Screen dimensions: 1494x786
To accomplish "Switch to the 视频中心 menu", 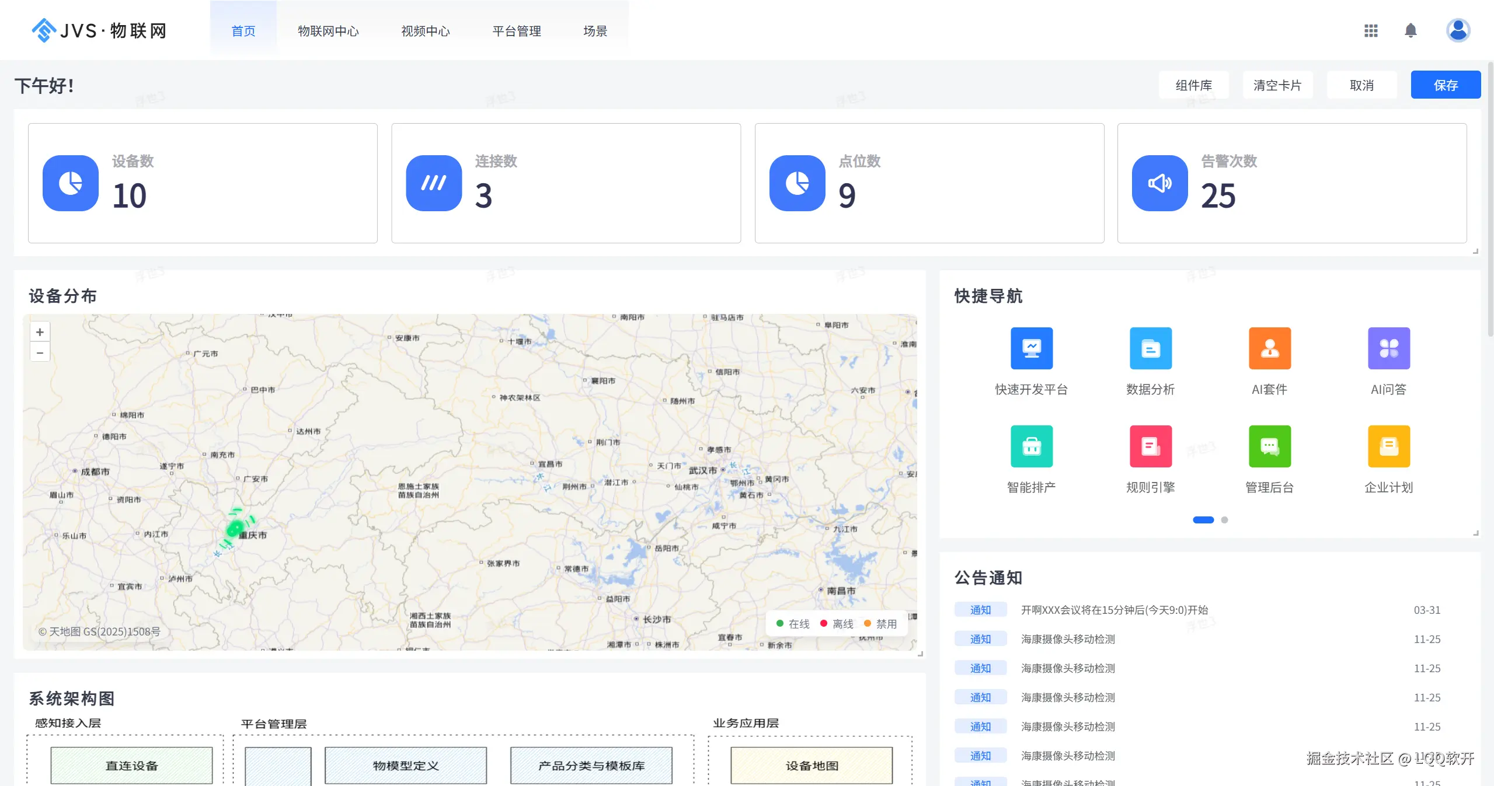I will (x=425, y=31).
